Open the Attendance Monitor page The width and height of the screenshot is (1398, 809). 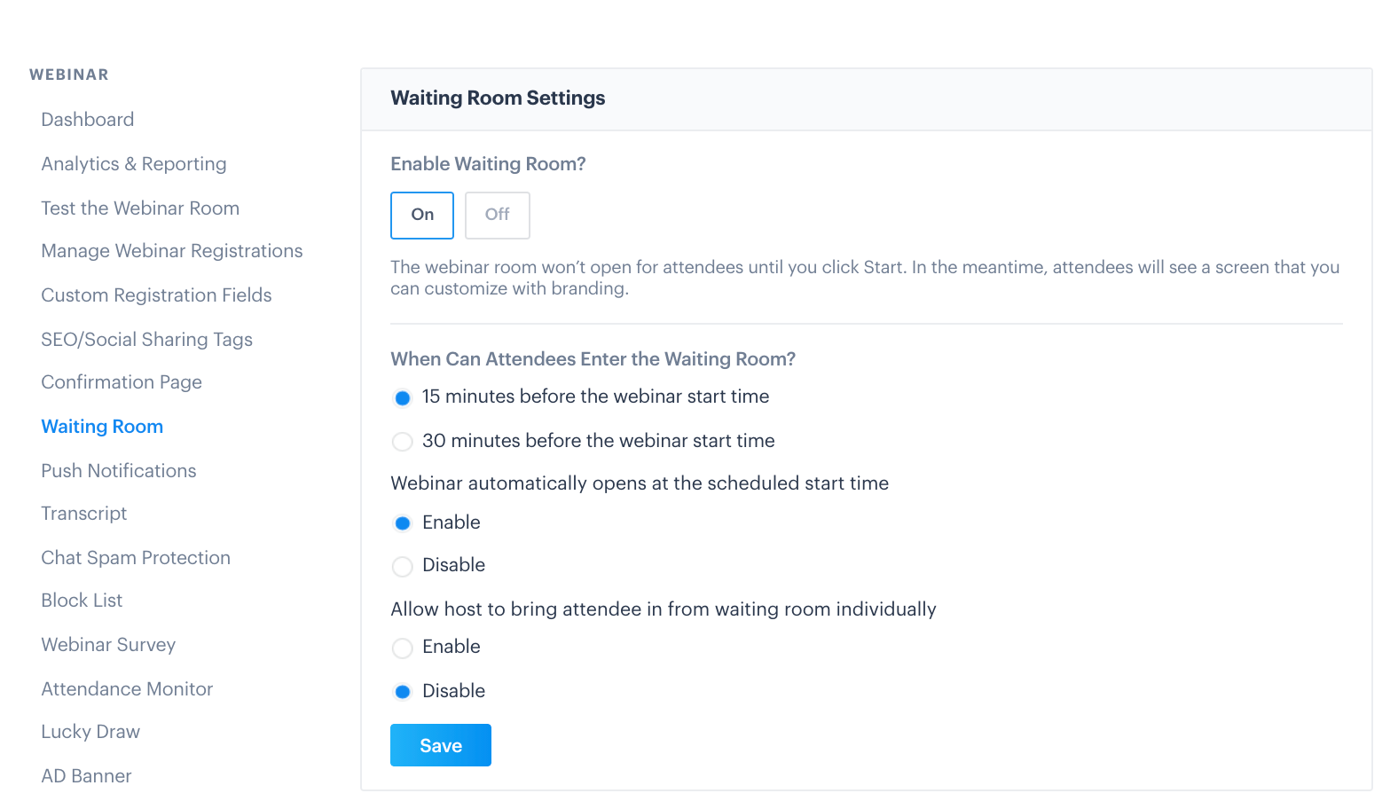point(127,689)
